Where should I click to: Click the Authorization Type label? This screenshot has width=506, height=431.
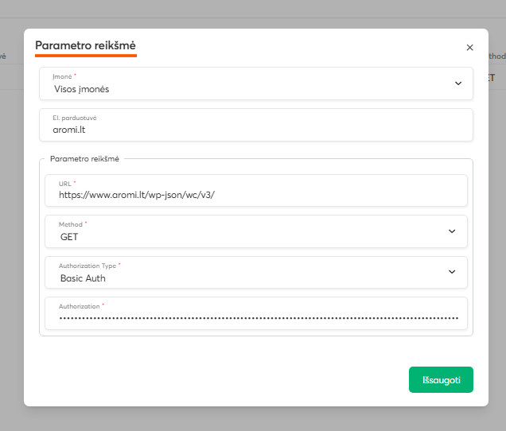point(88,265)
